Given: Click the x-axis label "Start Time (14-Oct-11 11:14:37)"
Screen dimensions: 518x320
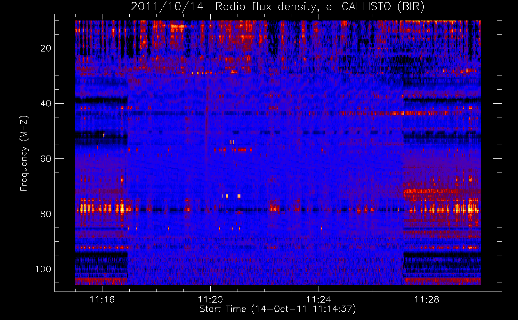Looking at the screenshot, I should [x=278, y=309].
